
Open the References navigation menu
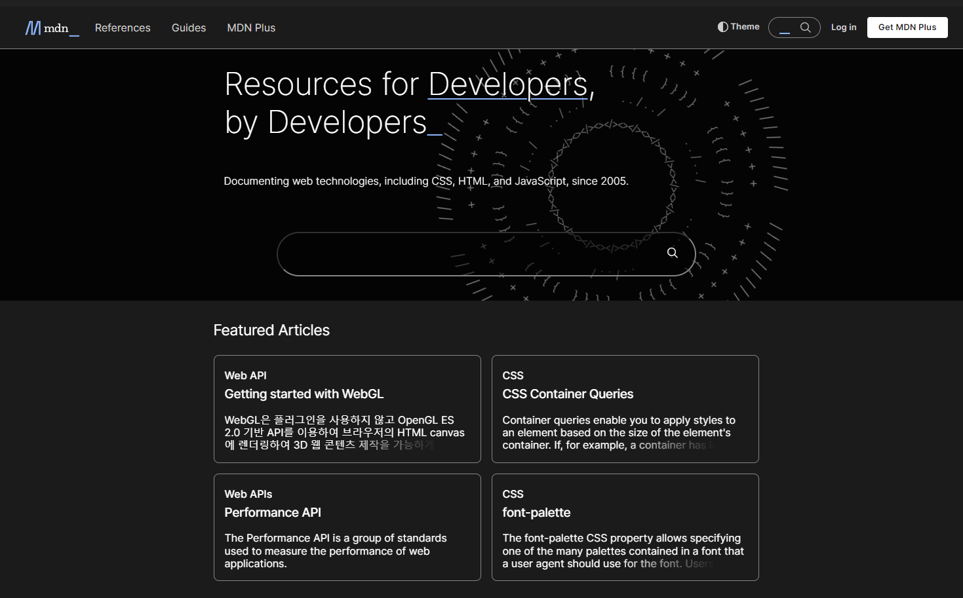coord(123,28)
